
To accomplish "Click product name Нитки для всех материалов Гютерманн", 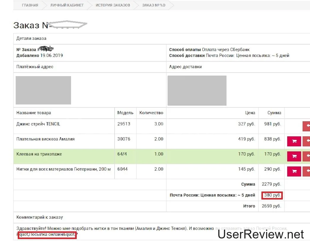I will [x=63, y=169].
